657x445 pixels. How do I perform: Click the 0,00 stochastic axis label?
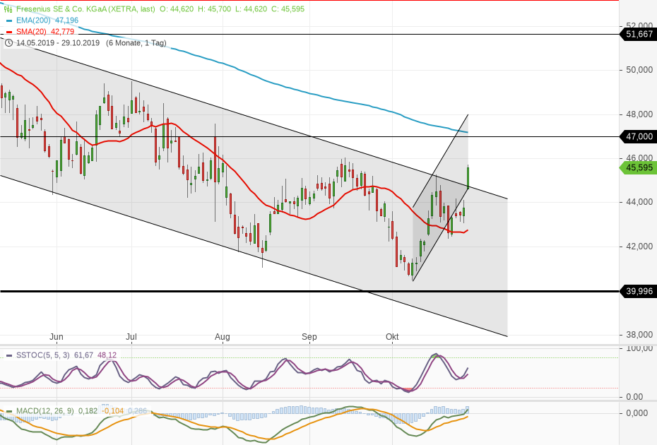[x=634, y=396]
